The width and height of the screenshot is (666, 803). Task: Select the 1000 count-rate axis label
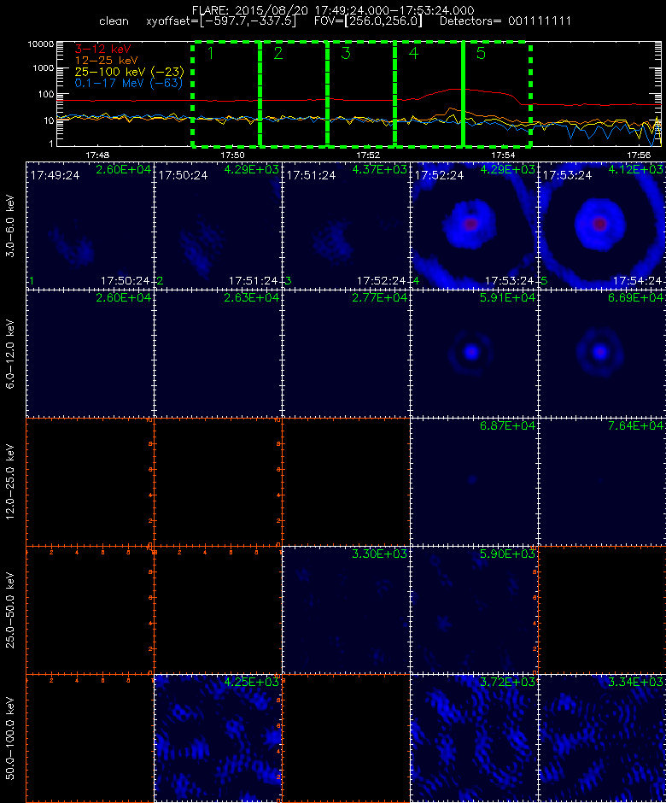[43, 68]
